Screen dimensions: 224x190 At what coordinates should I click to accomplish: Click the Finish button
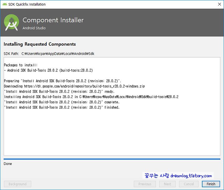[x=211, y=184]
